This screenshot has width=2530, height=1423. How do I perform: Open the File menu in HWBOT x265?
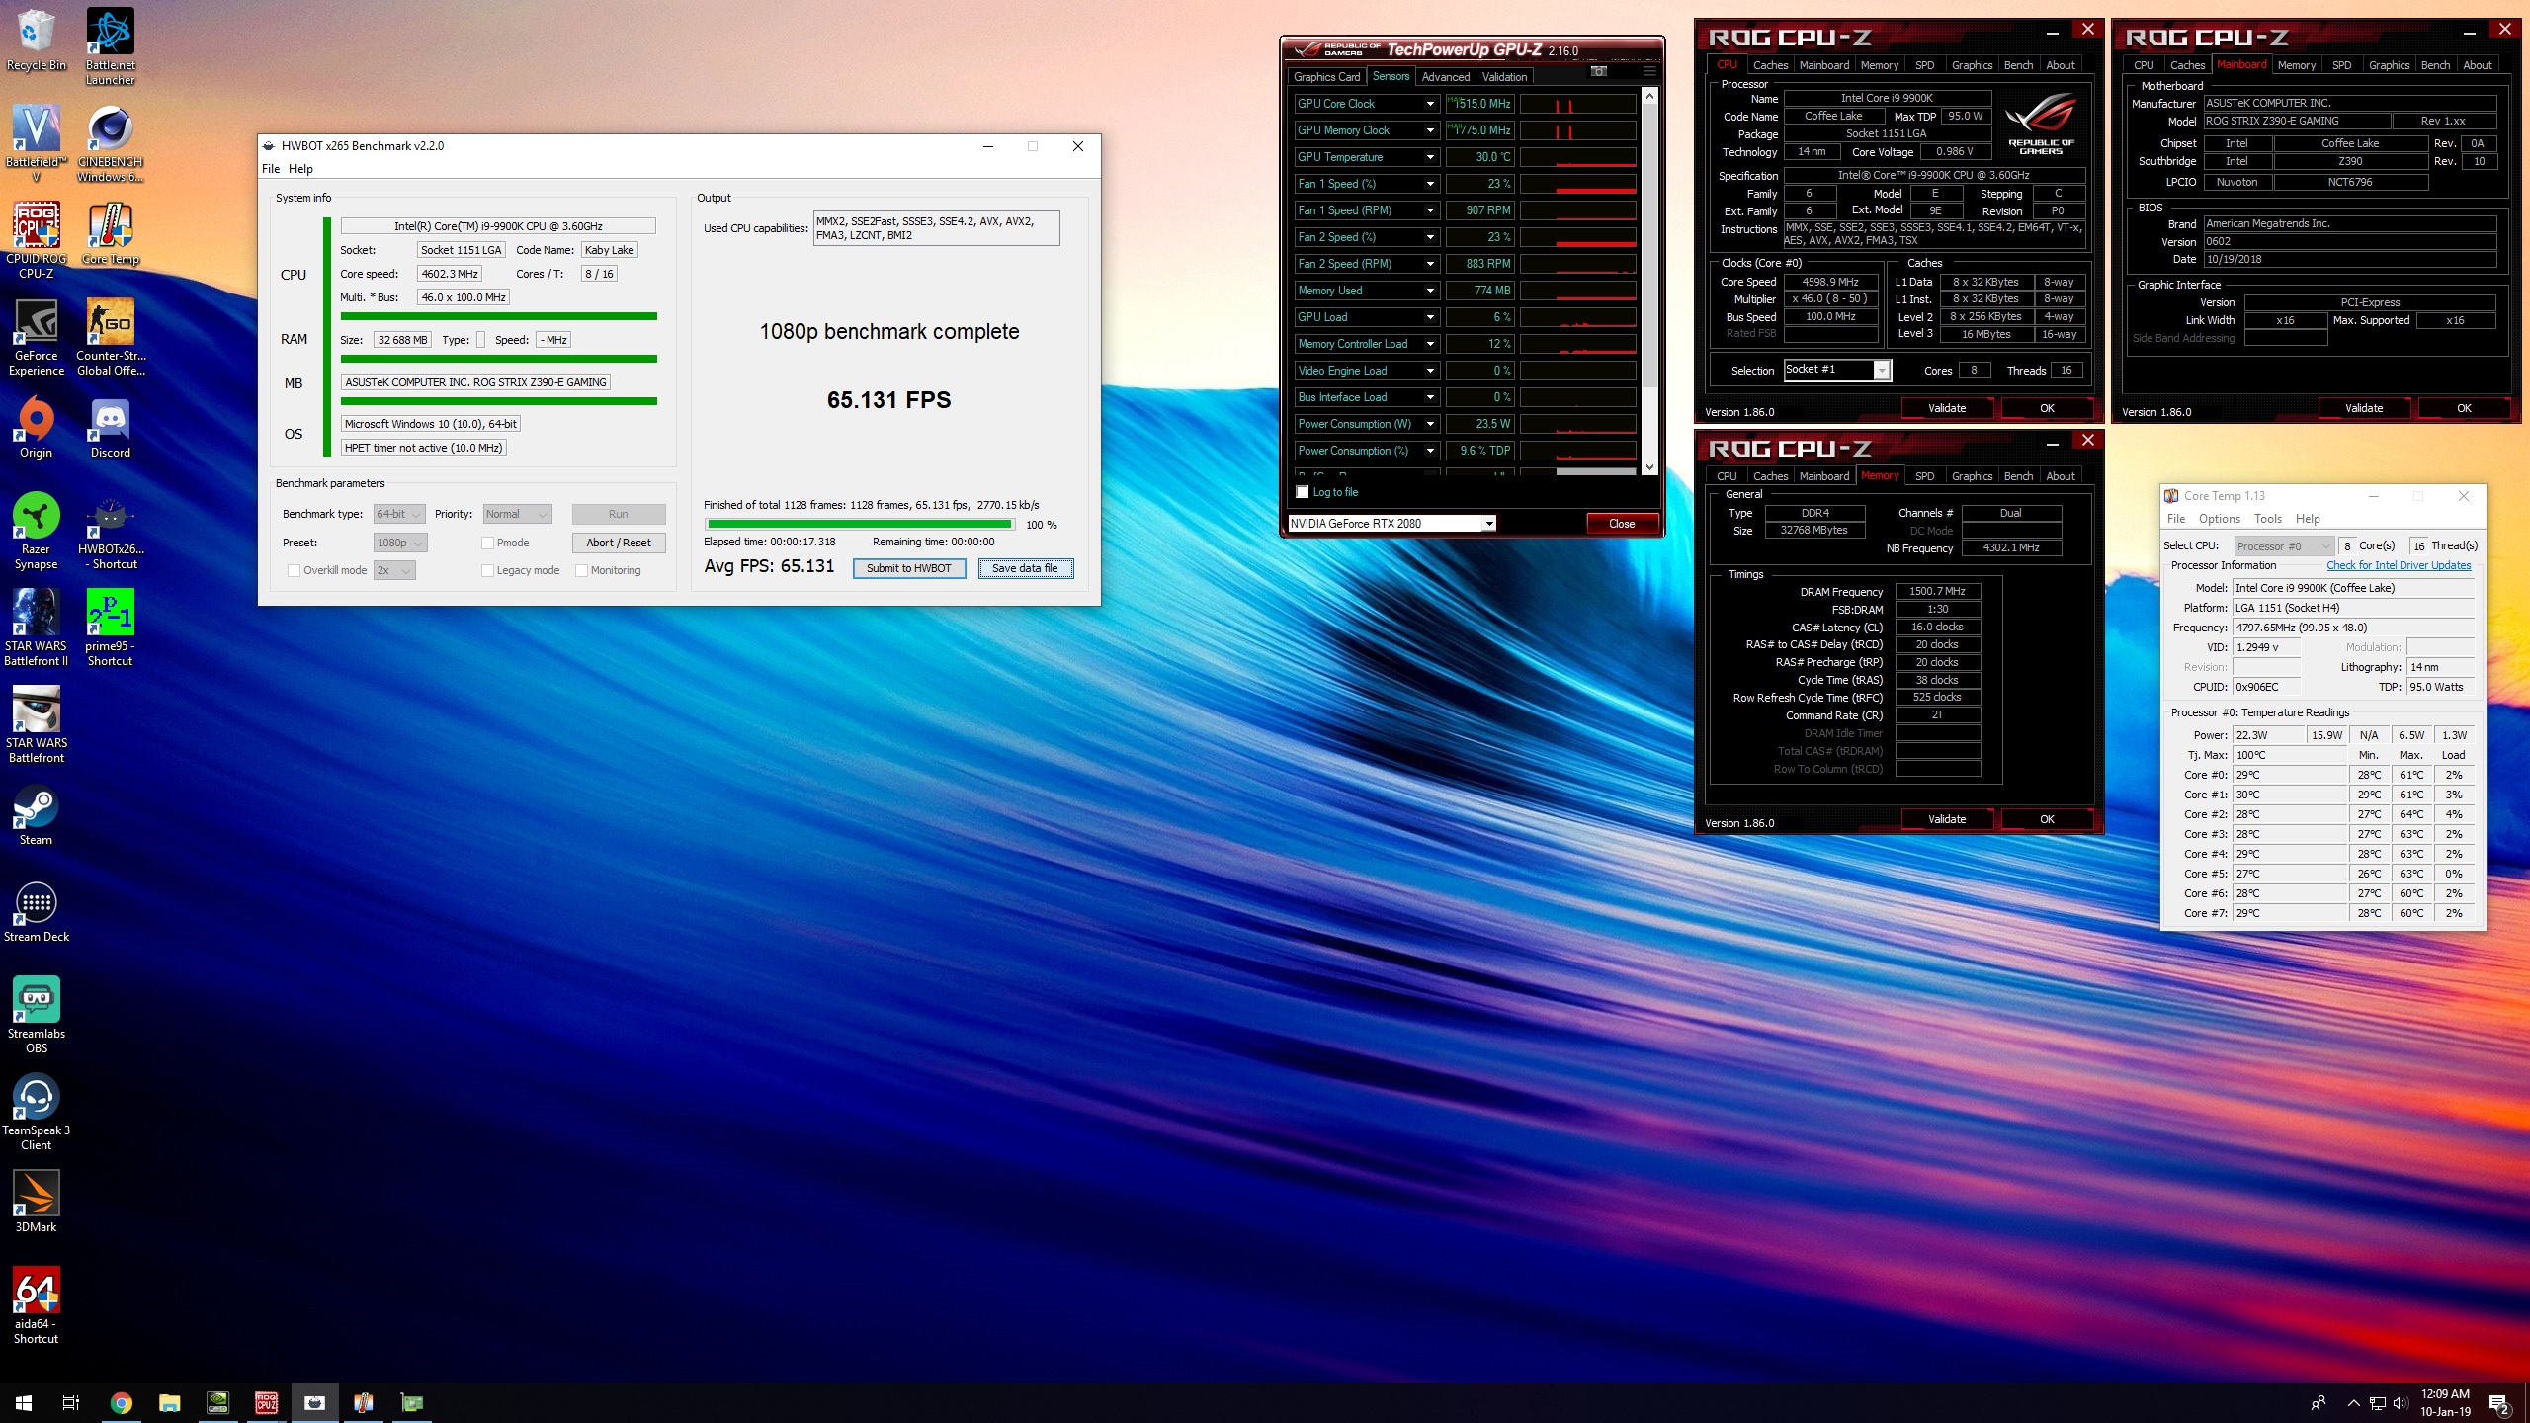(x=270, y=169)
